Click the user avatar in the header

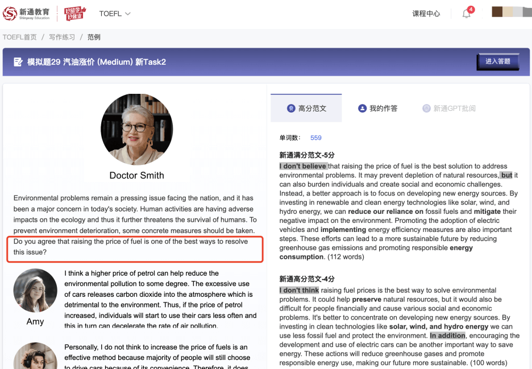click(x=512, y=11)
